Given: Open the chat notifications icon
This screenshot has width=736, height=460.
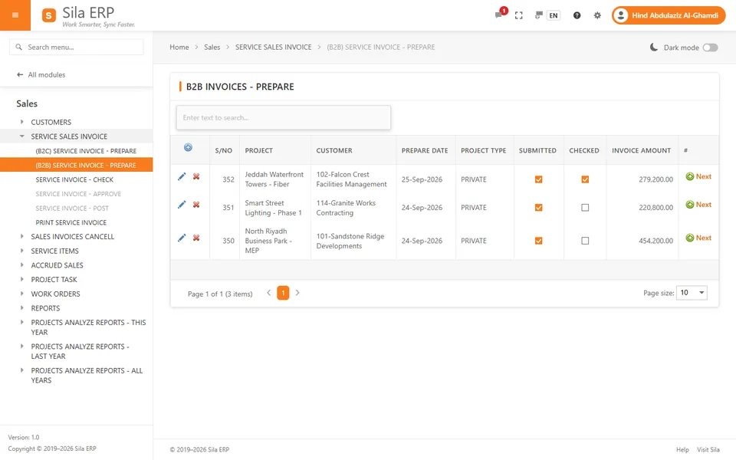Looking at the screenshot, I should (498, 15).
